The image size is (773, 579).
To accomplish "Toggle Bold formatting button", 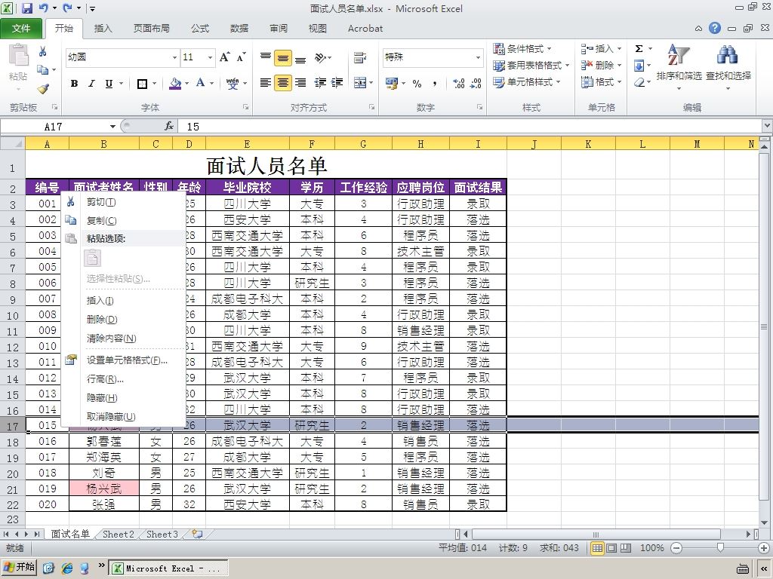I will coord(74,83).
